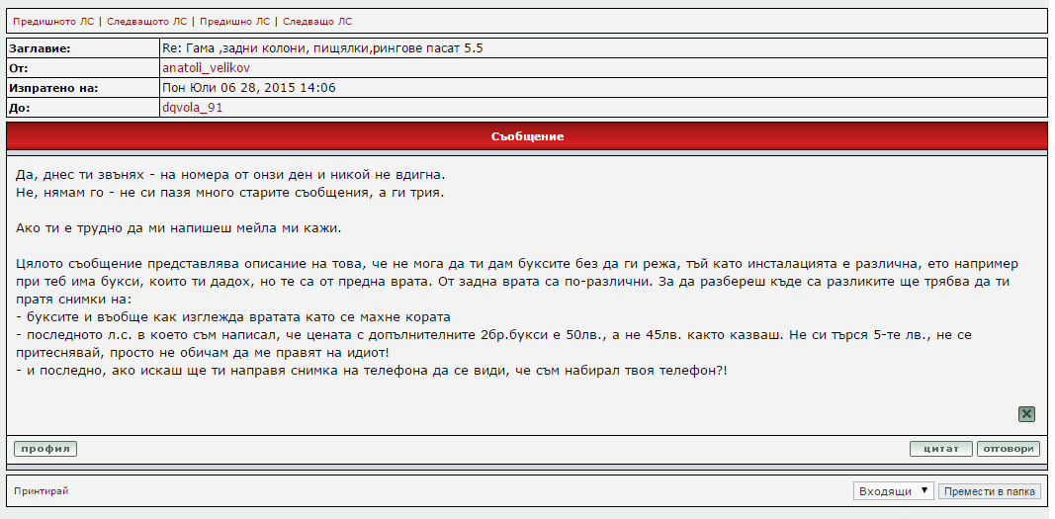Go to Следващото ЛС link
Screen dimensions: 1055x519
click(147, 21)
